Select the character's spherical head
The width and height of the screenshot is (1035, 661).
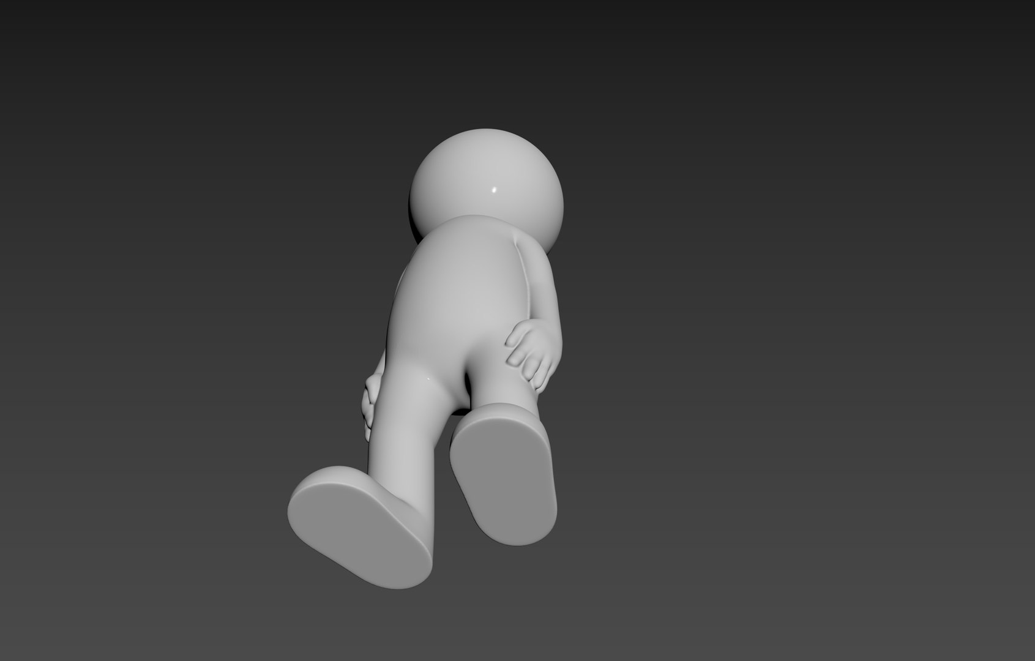pyautogui.click(x=487, y=182)
